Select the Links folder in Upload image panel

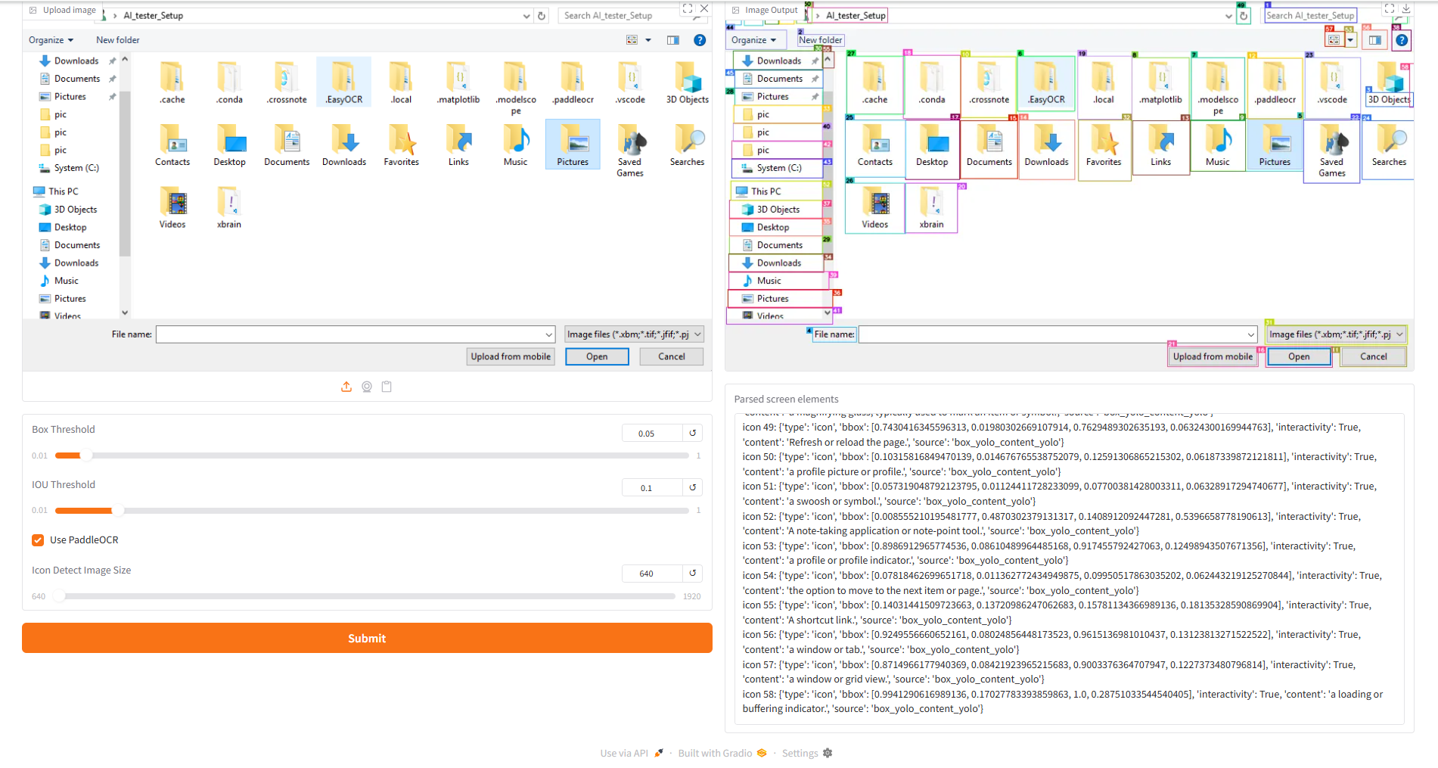click(x=458, y=145)
